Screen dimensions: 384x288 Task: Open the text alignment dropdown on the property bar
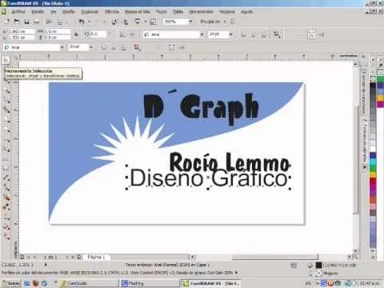[x=278, y=34]
